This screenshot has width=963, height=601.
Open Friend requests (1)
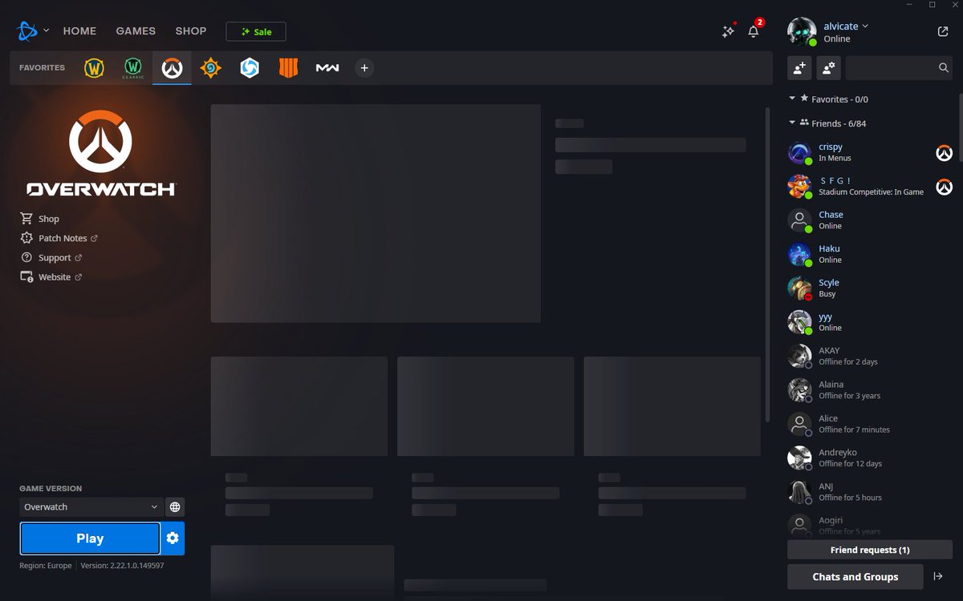tap(870, 550)
